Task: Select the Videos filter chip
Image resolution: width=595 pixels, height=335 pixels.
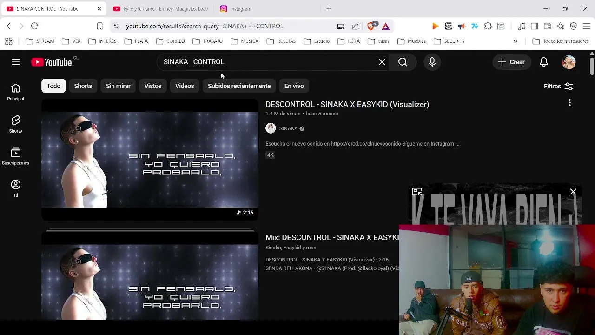Action: coord(185,86)
